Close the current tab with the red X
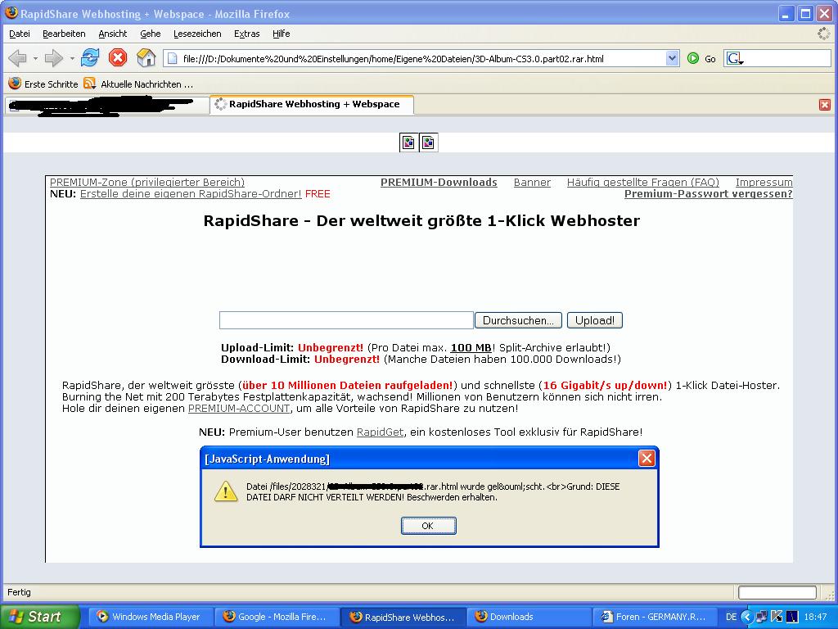838x629 pixels. coord(825,104)
